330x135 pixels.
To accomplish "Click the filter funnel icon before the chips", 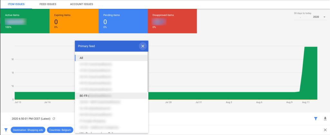I will click(x=6, y=130).
